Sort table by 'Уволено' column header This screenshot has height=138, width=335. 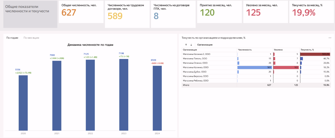pyautogui.click(x=278, y=50)
